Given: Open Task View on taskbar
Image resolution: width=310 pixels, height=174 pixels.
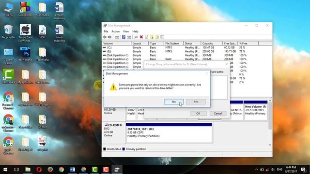Looking at the screenshot, I should point(16,170).
